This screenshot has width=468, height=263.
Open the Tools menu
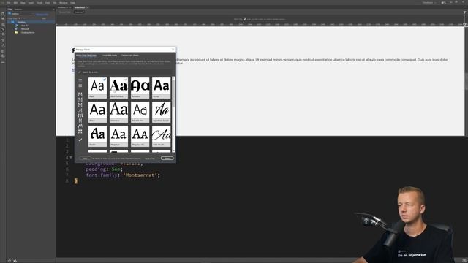pyautogui.click(x=39, y=3)
